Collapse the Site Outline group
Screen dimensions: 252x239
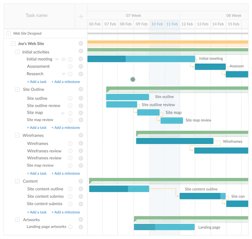click(x=17, y=89)
